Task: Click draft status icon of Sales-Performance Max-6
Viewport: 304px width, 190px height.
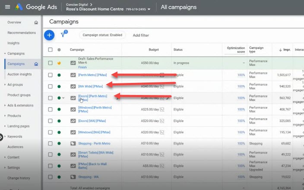Action: point(59,63)
